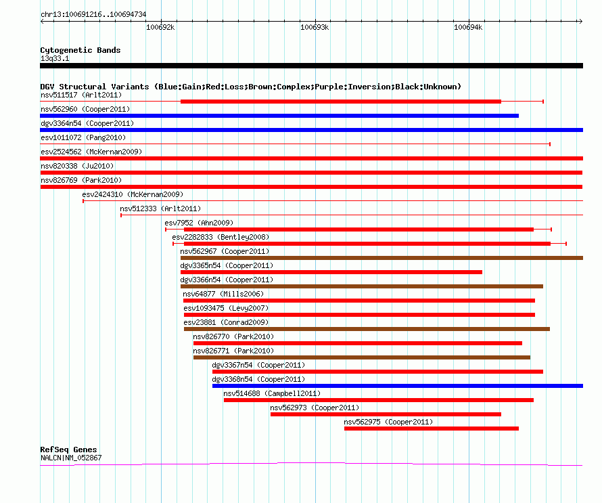Click esv2282833 (Bentley2008) variant label
Viewport: 602px width, 503px height.
[221, 237]
